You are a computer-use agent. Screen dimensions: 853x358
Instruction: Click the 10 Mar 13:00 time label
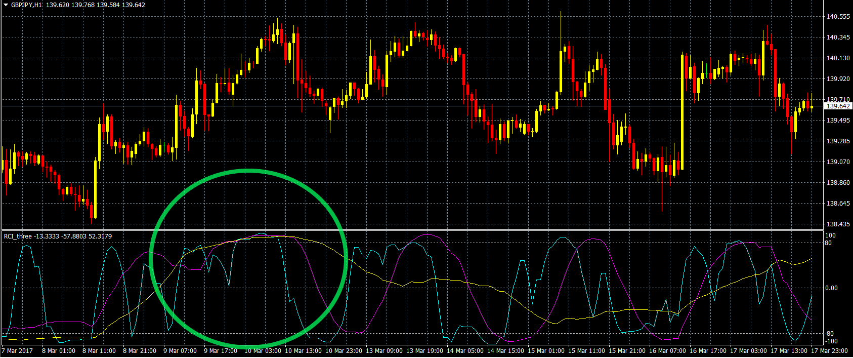click(303, 351)
